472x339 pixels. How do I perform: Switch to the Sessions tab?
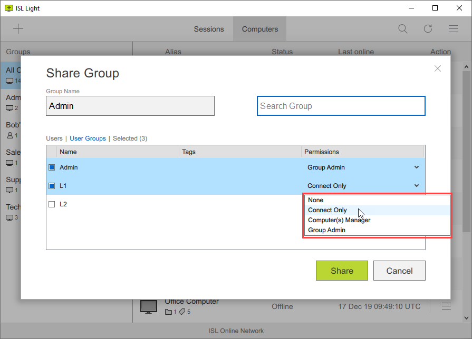point(209,29)
